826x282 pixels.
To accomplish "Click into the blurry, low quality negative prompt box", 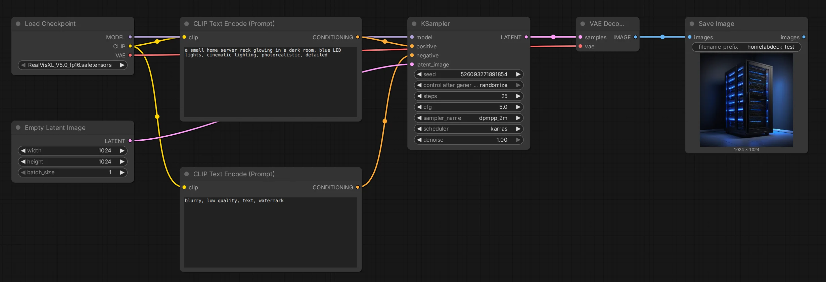I will click(x=271, y=232).
